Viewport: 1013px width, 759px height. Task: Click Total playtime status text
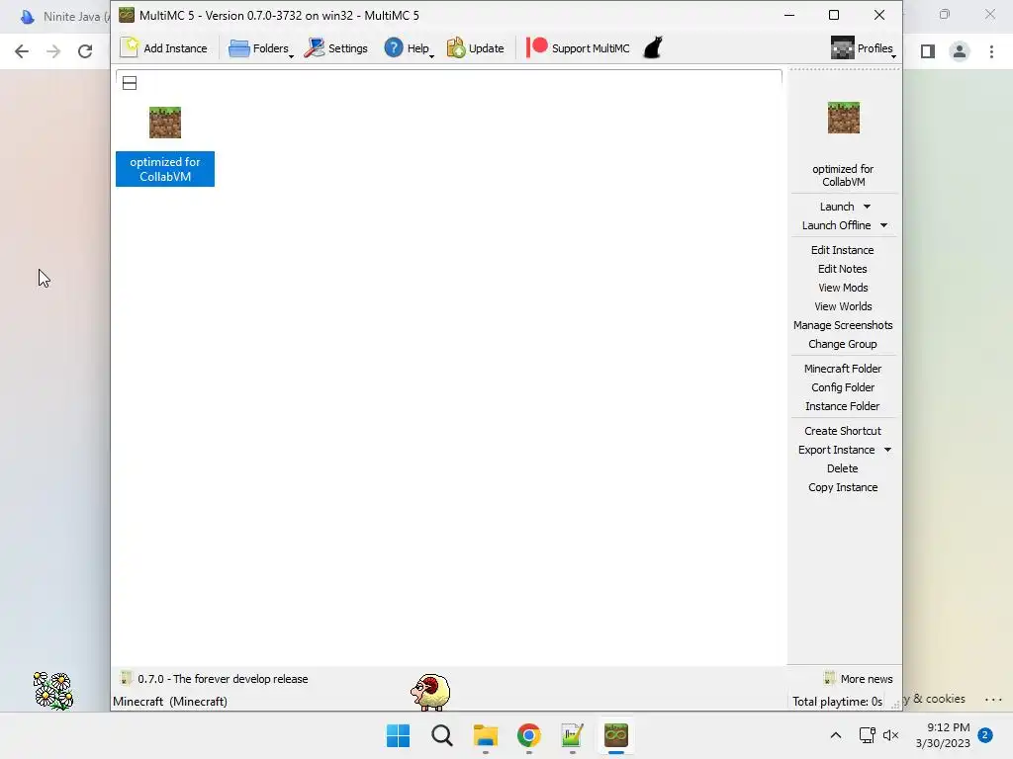click(837, 701)
